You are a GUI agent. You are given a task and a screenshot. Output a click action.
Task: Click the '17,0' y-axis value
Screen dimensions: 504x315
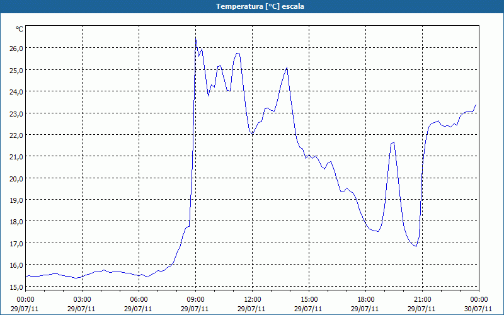(x=16, y=244)
